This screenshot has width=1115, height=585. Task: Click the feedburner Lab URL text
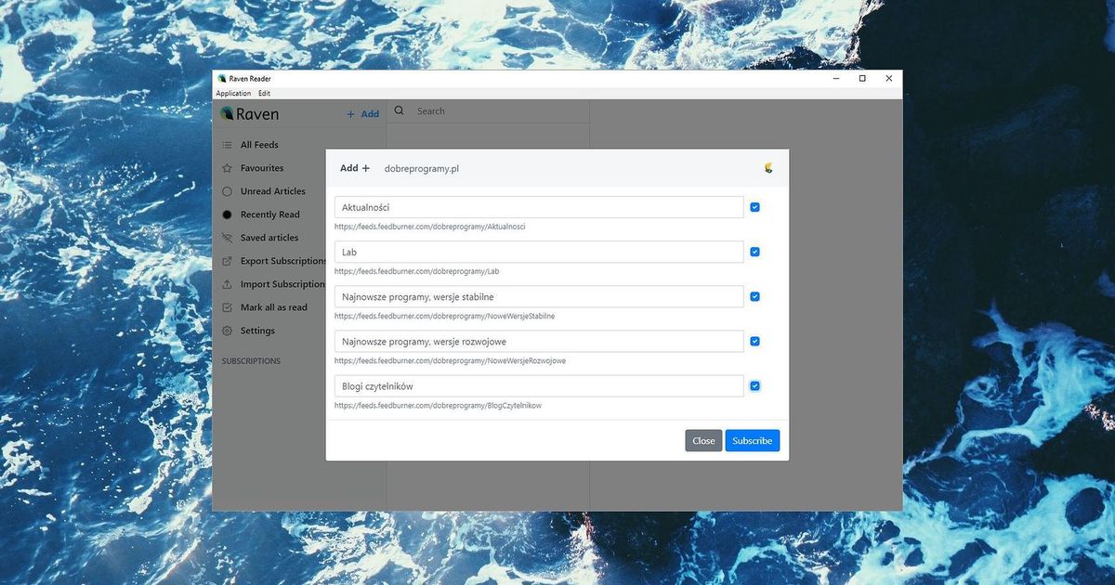point(416,271)
